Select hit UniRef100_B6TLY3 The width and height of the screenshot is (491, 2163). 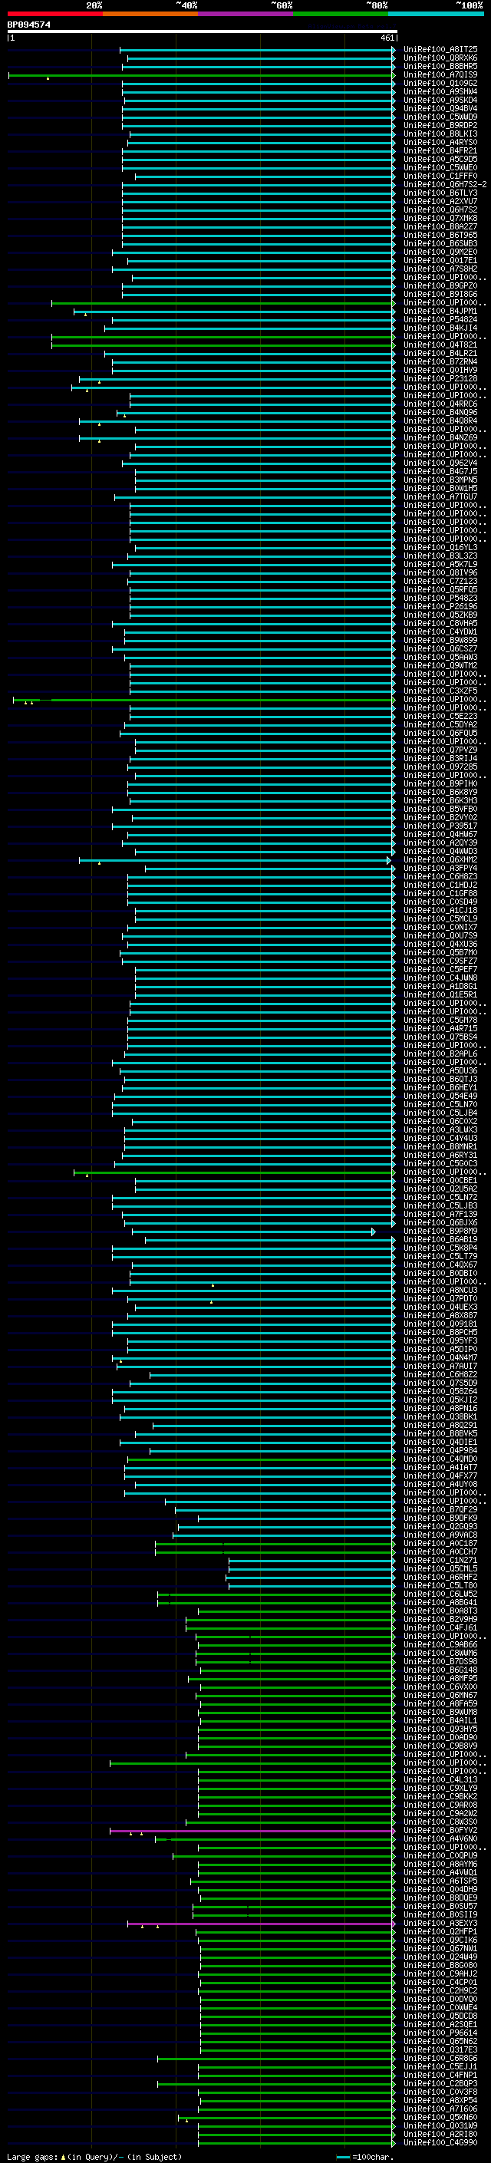click(440, 193)
